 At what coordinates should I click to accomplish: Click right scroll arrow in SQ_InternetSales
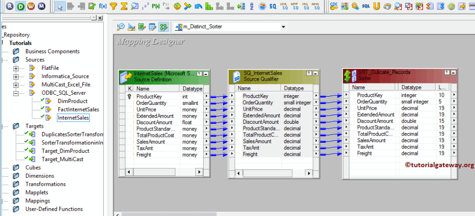point(309,173)
